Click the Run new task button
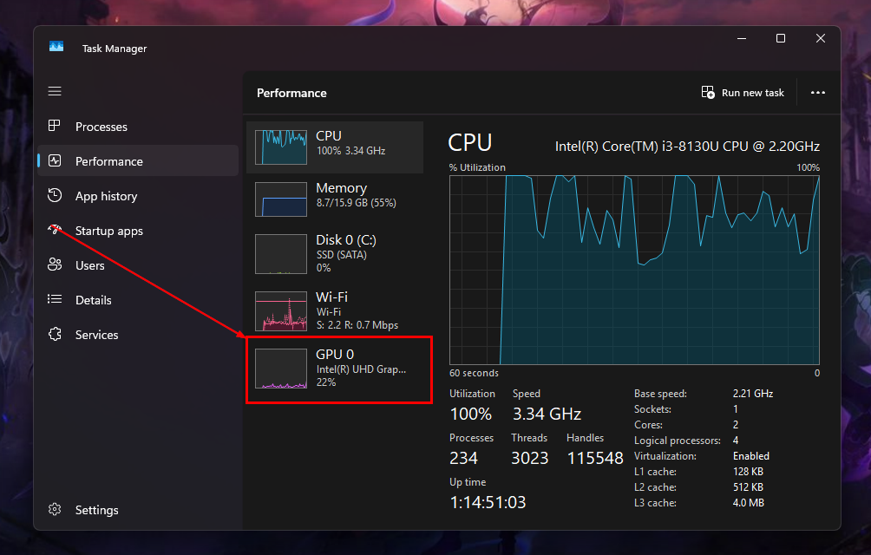 (743, 93)
